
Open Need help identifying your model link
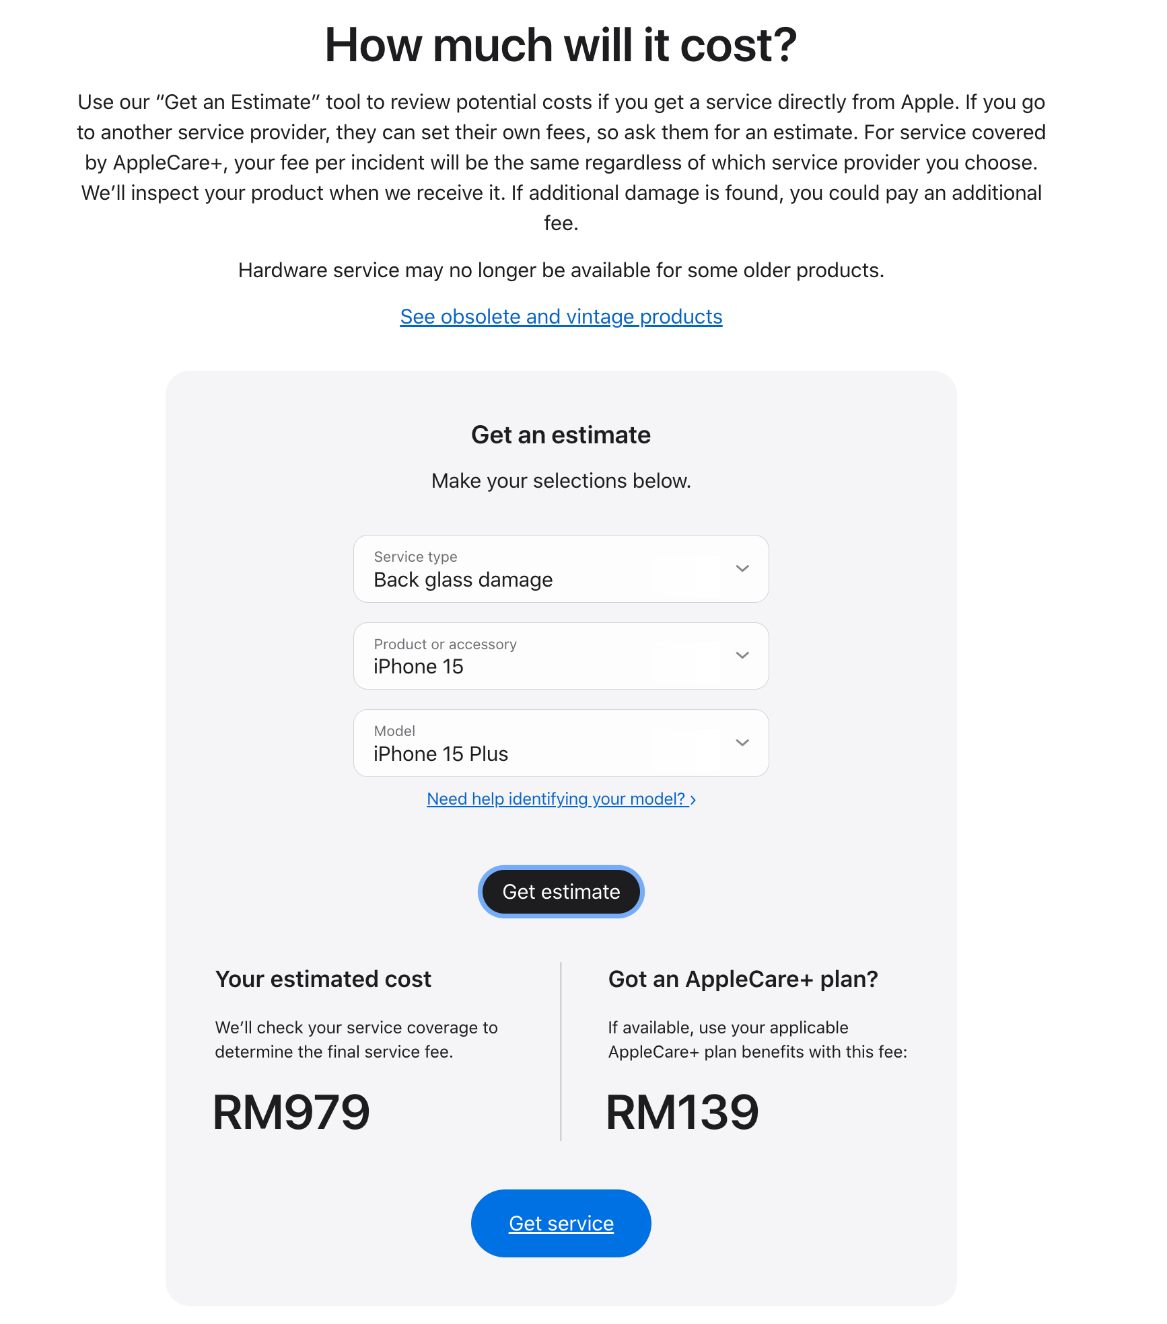pos(556,799)
